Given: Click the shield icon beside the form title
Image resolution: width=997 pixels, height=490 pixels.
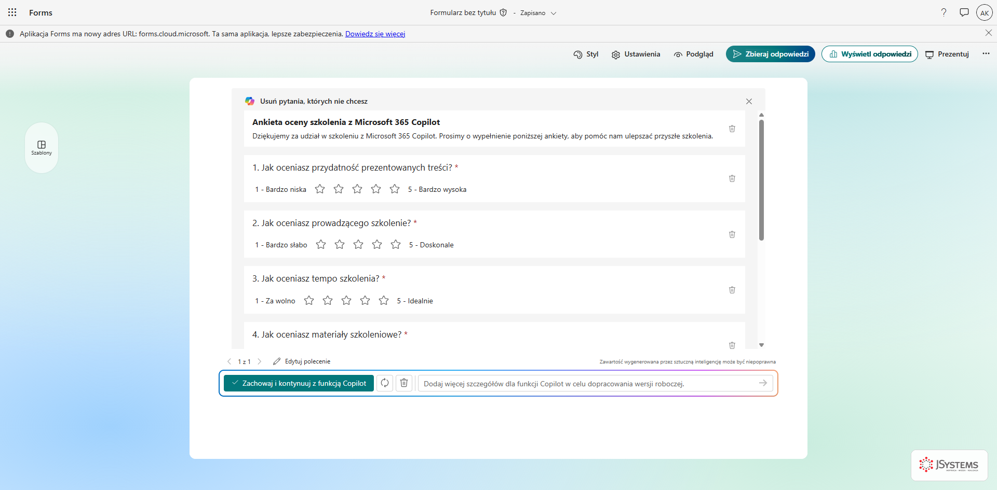Looking at the screenshot, I should tap(503, 12).
